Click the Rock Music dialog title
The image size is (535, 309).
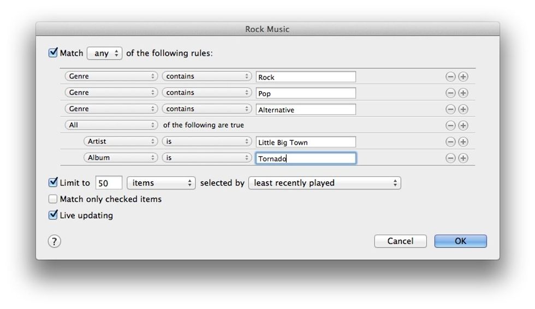coord(267,29)
